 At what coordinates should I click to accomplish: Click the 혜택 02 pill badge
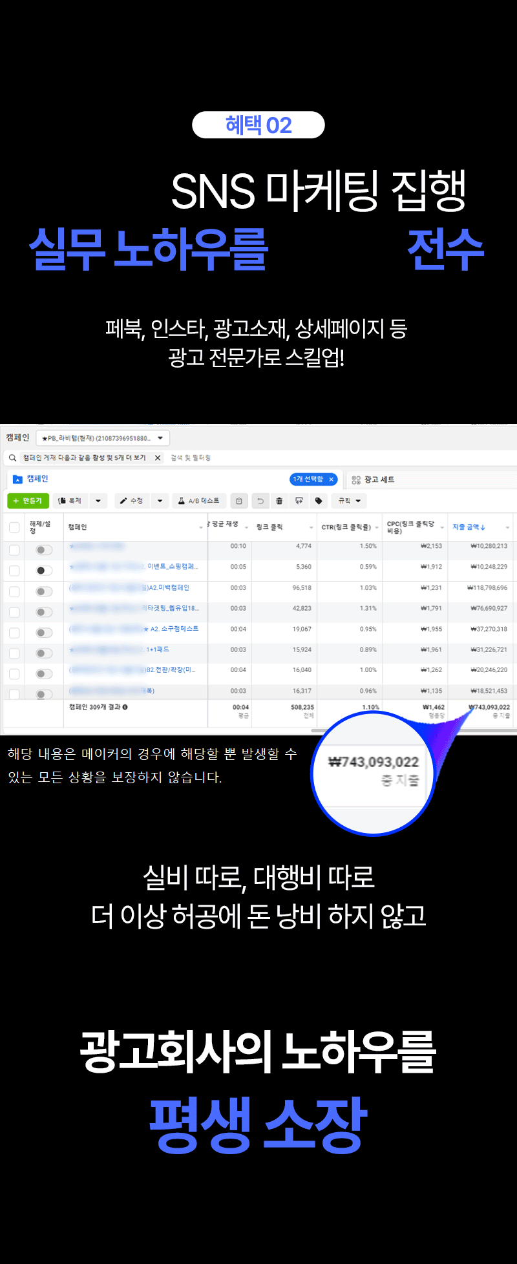tap(258, 125)
